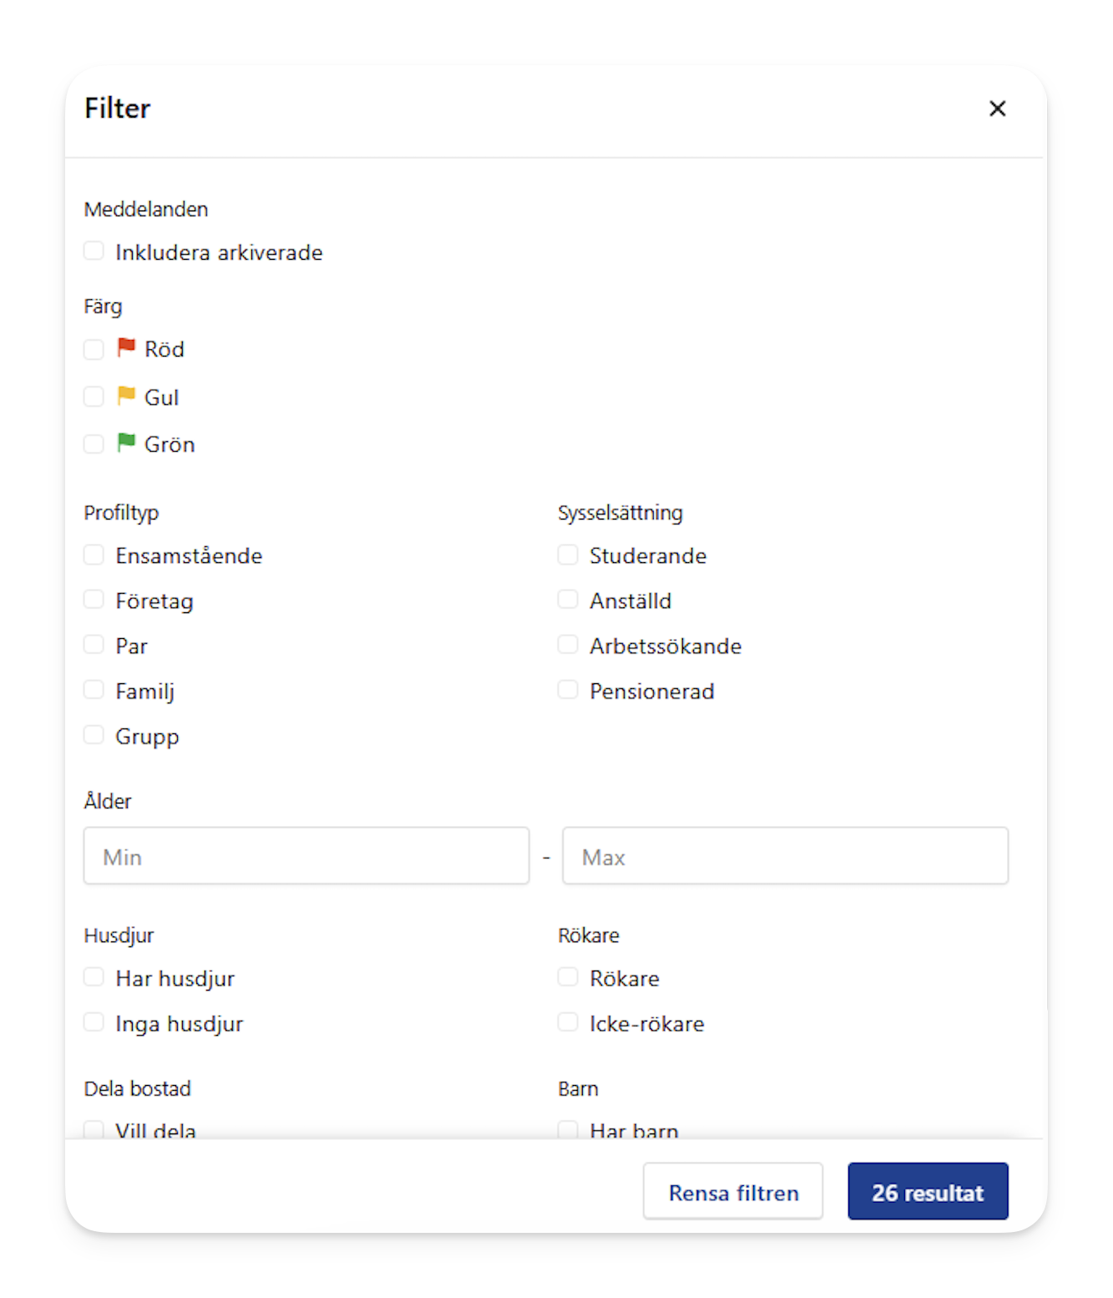This screenshot has width=1113, height=1298.
Task: Tick the Företag profile type
Action: pyautogui.click(x=94, y=601)
